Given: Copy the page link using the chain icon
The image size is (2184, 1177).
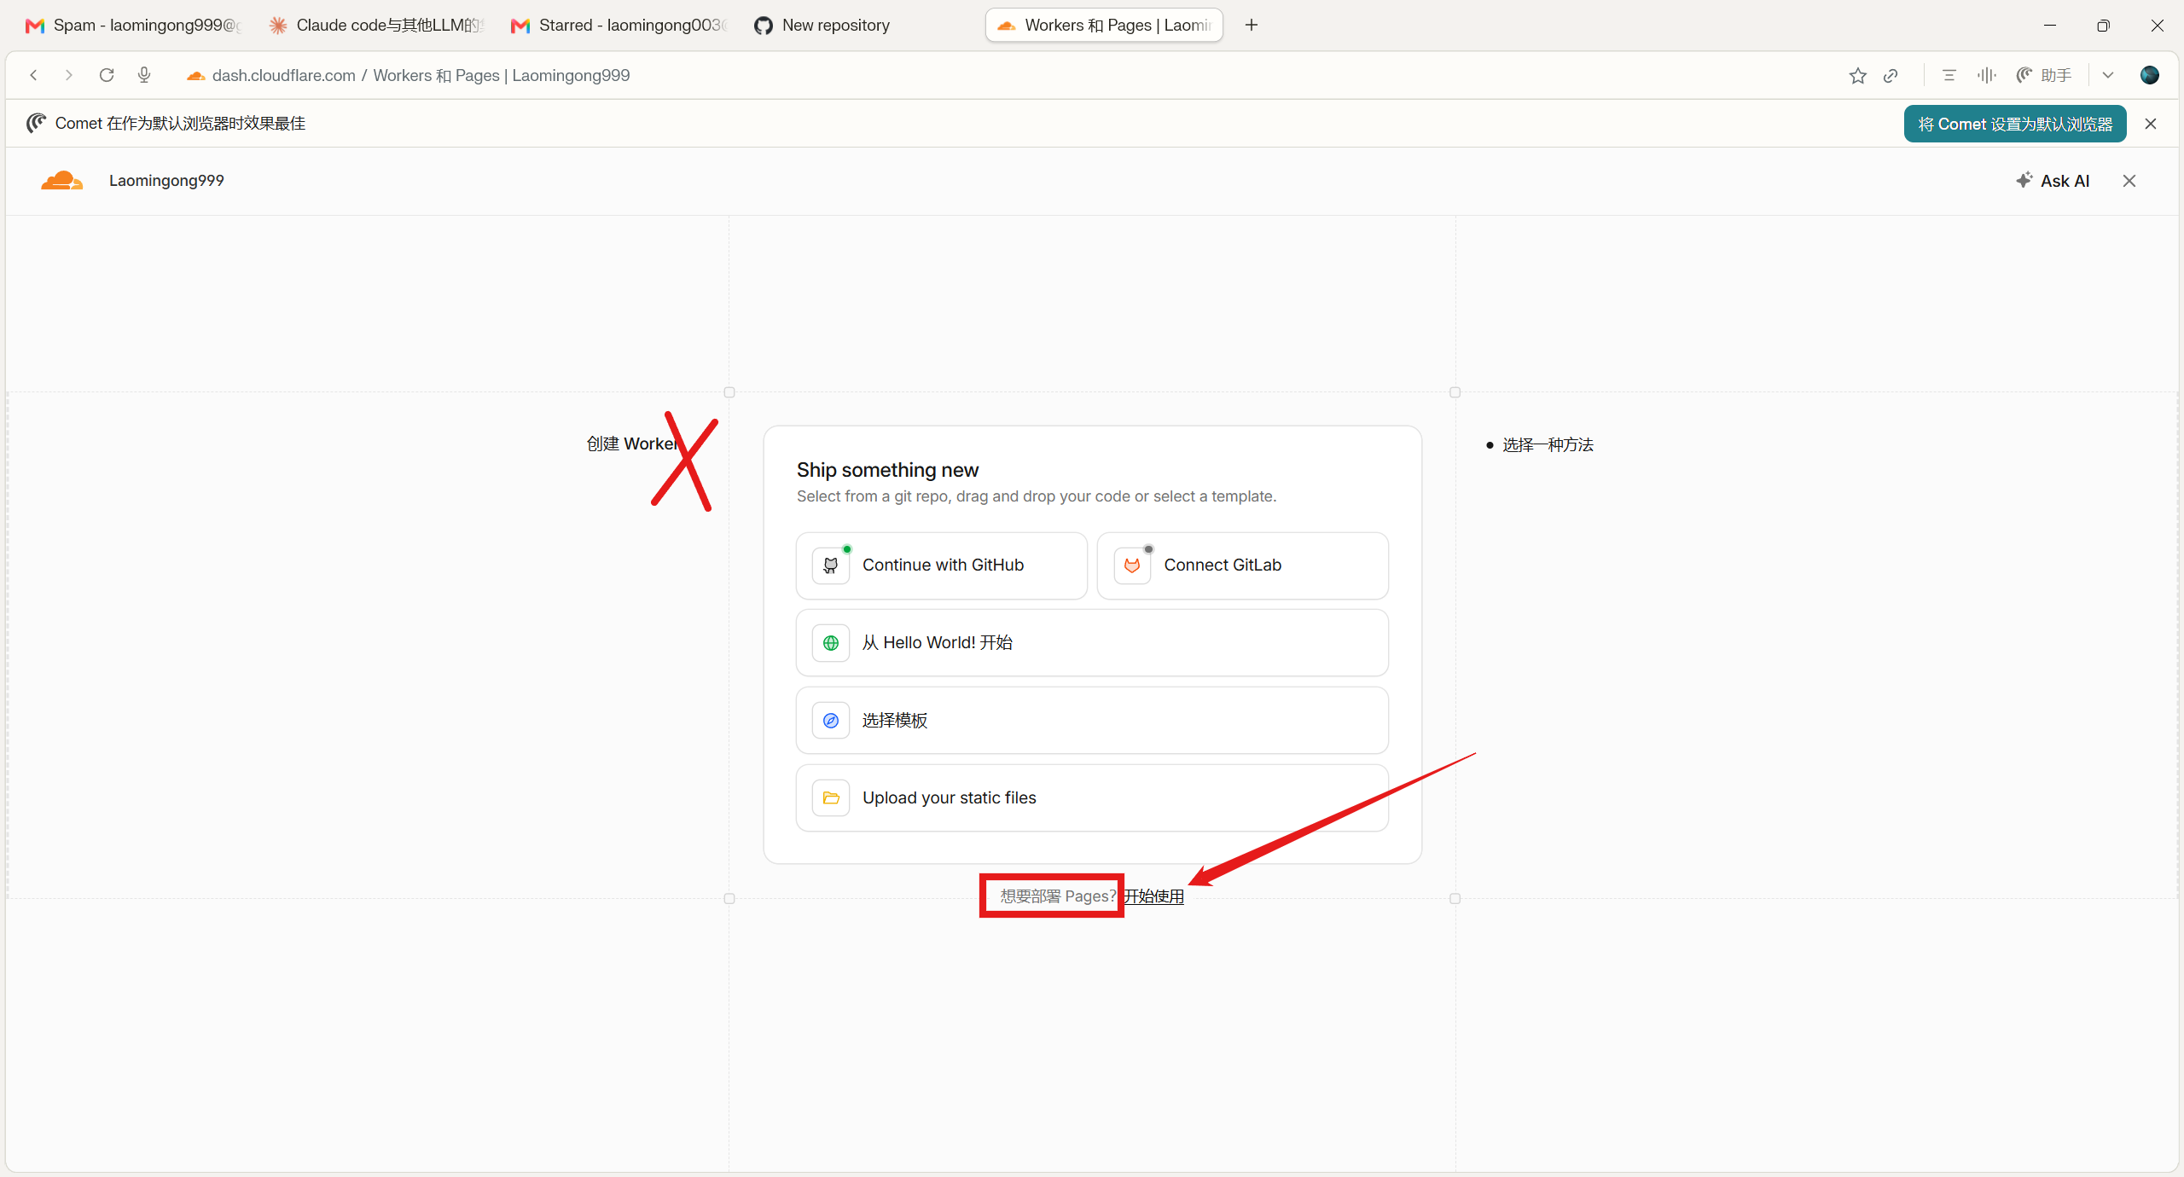Looking at the screenshot, I should [1891, 75].
